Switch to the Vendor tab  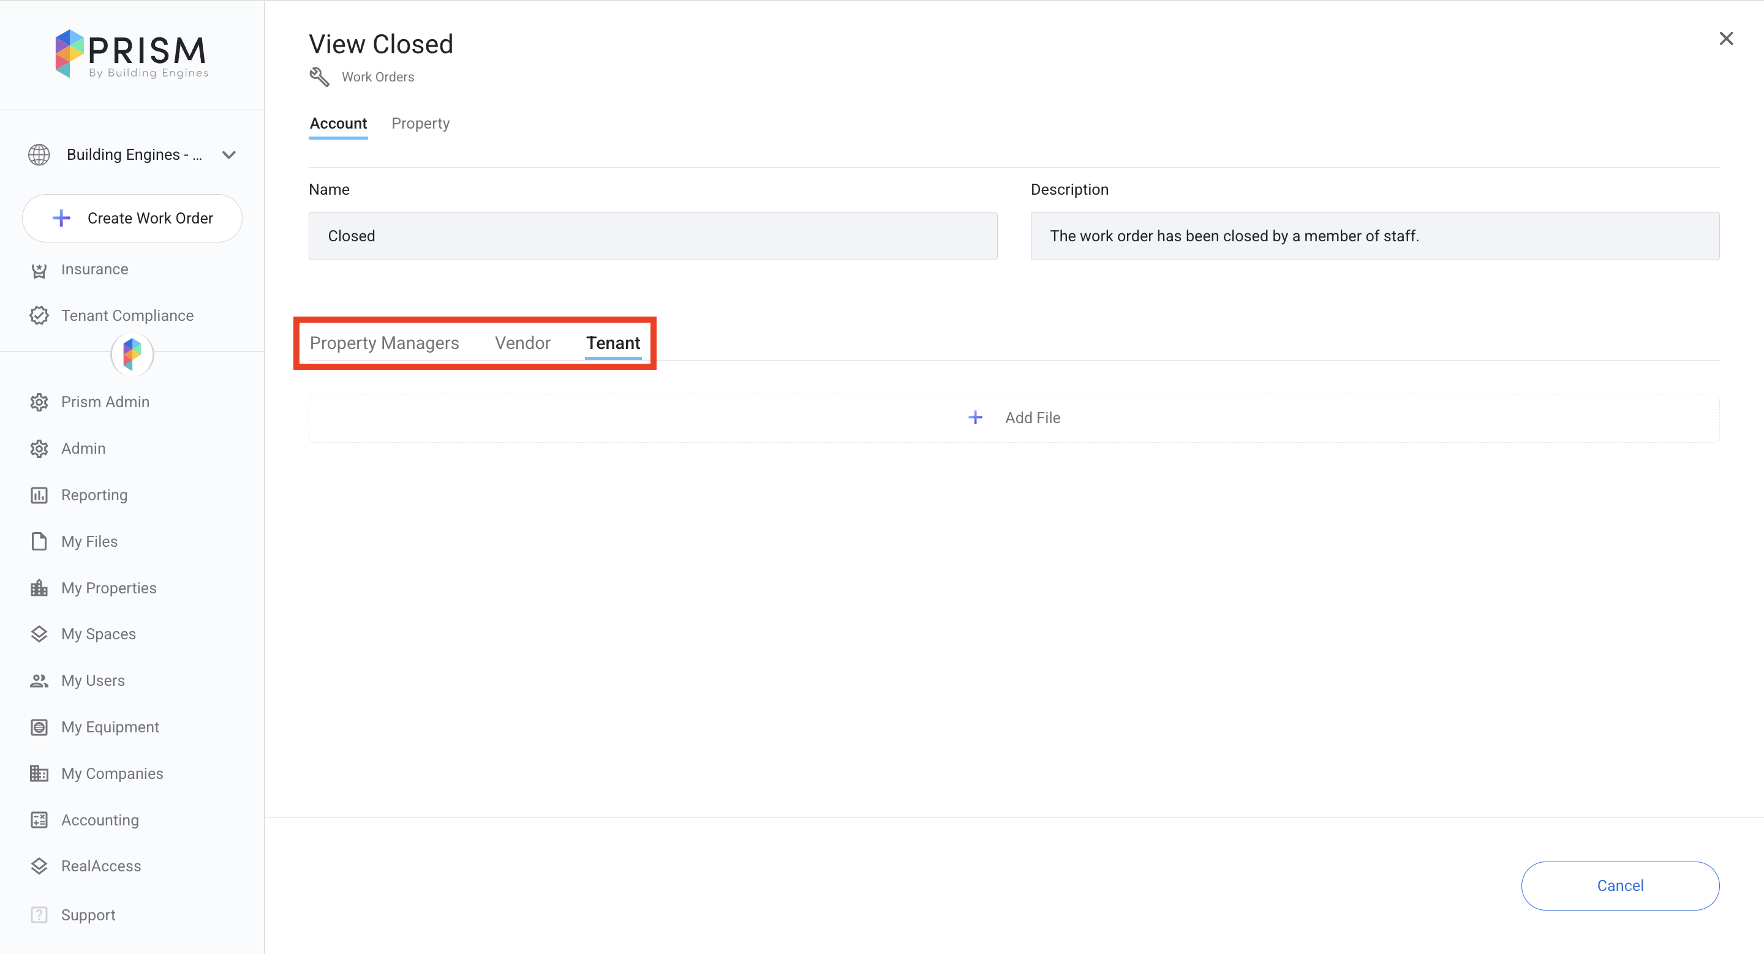[x=522, y=343]
